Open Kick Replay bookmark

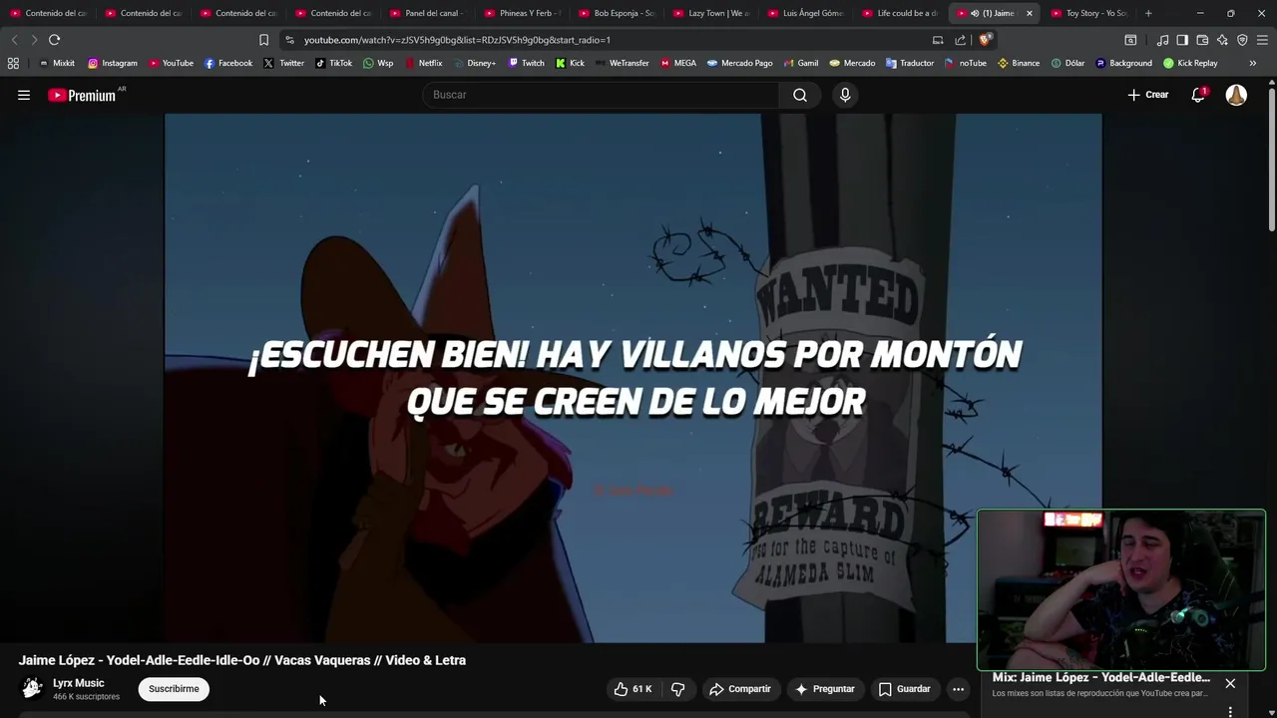coord(1190,63)
